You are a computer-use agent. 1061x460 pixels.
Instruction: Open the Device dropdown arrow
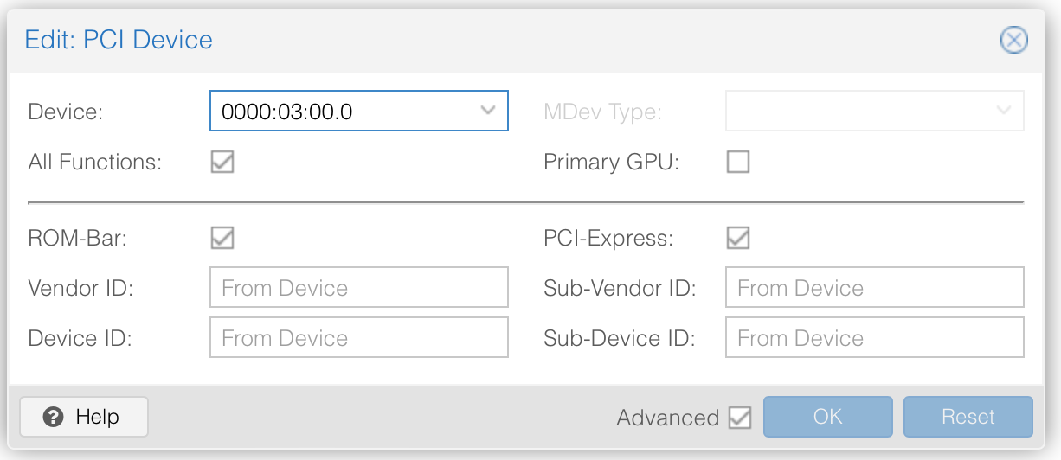[x=487, y=111]
